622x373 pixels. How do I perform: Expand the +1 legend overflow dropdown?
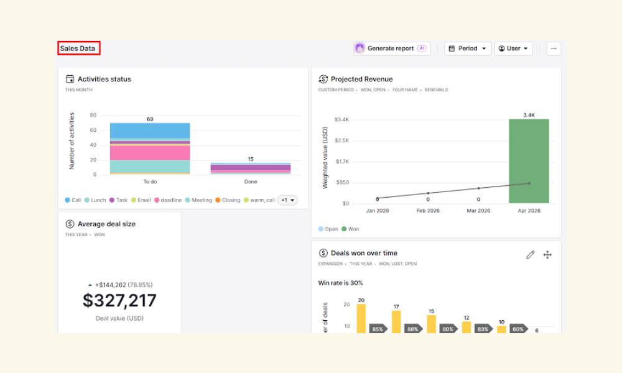click(x=287, y=200)
